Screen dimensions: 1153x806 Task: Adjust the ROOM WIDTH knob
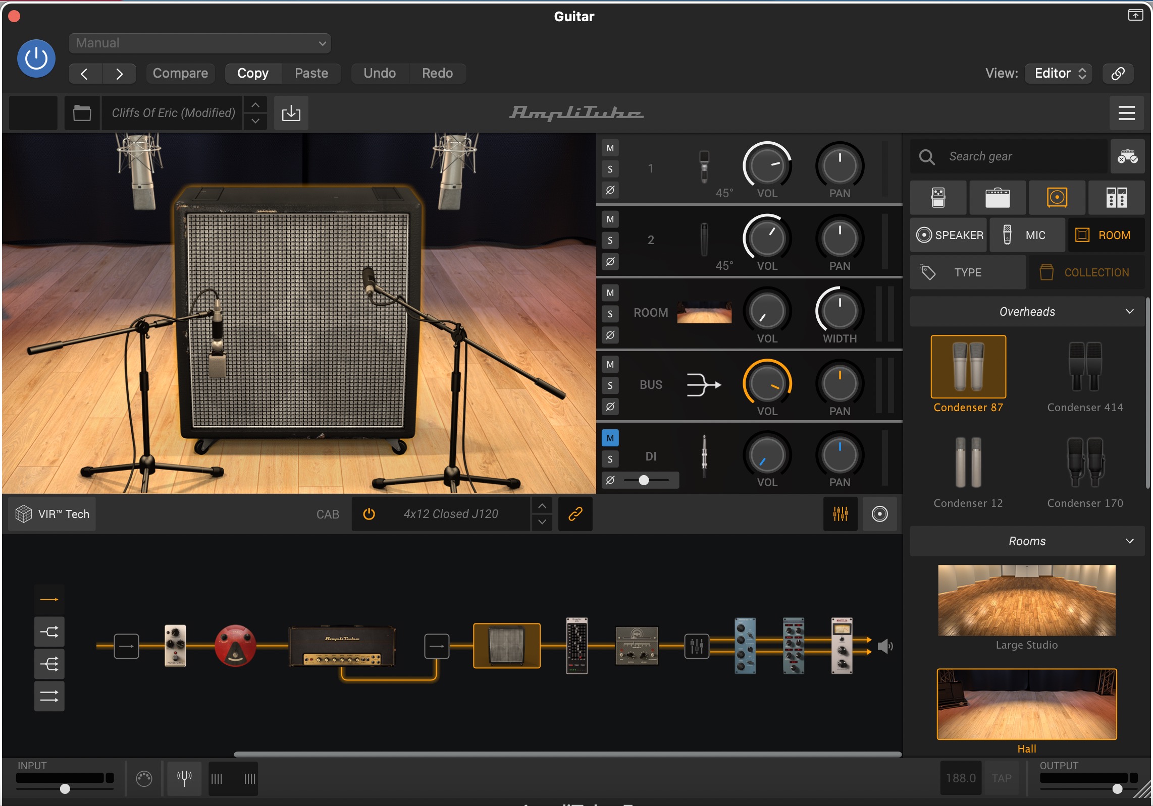pos(840,311)
